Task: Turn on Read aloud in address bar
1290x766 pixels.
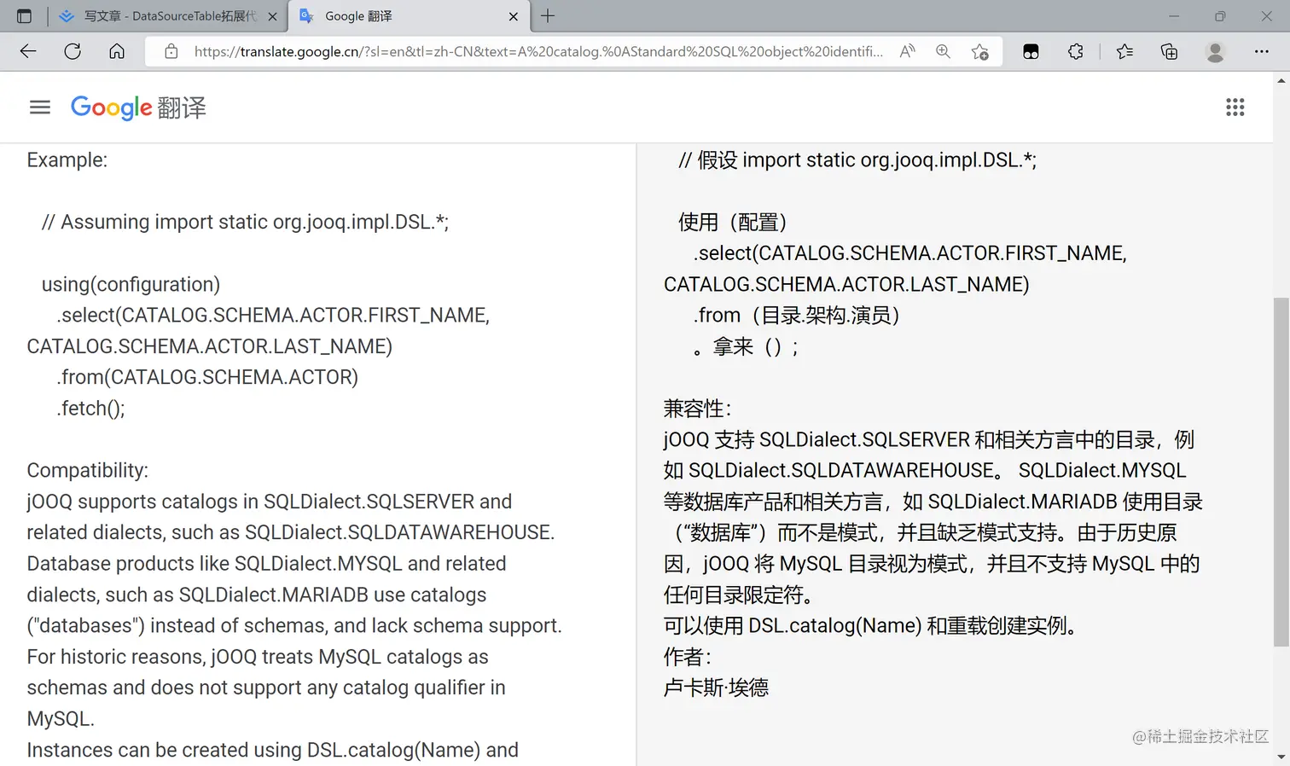Action: [x=908, y=51]
